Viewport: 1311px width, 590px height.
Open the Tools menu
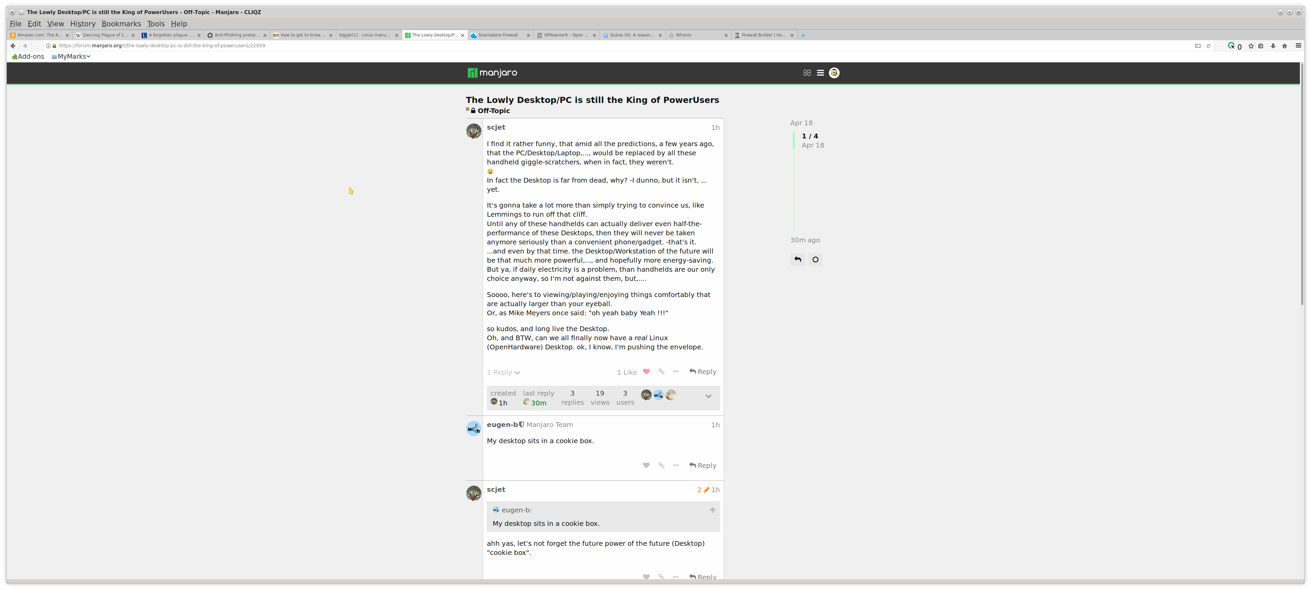click(x=156, y=24)
